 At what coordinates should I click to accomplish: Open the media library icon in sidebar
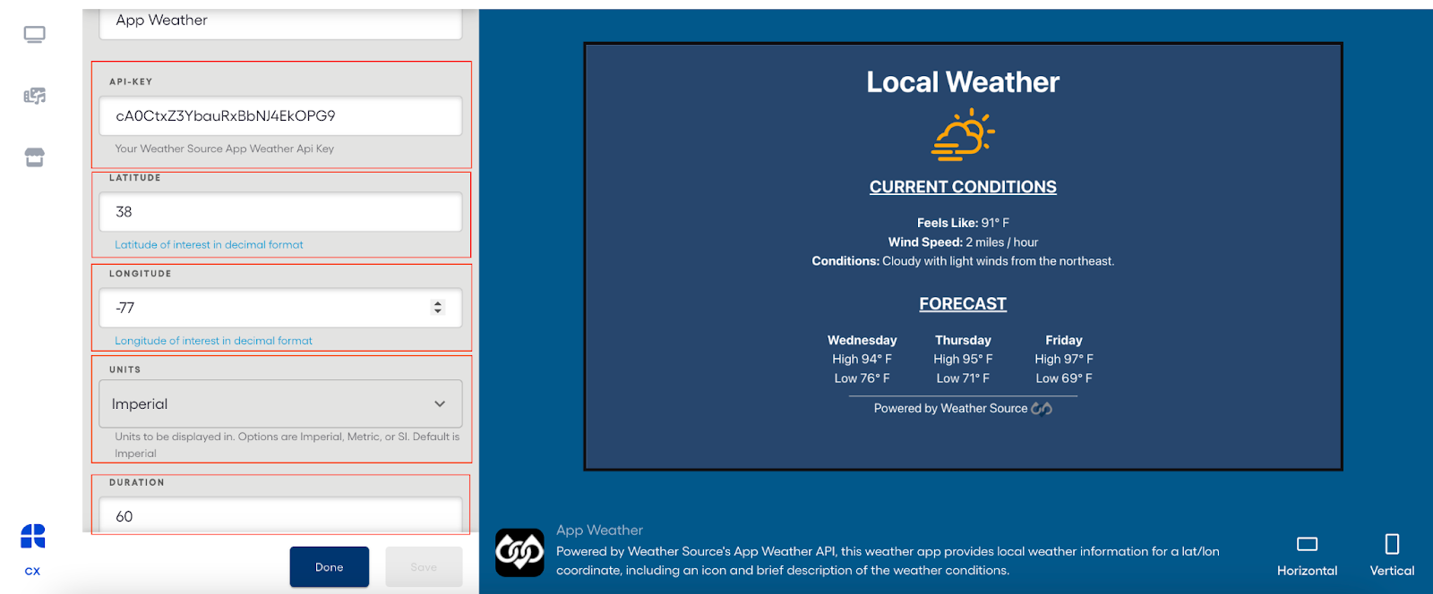click(x=34, y=96)
